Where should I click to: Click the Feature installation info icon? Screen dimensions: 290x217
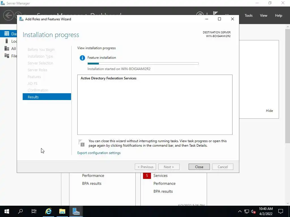coord(82,58)
